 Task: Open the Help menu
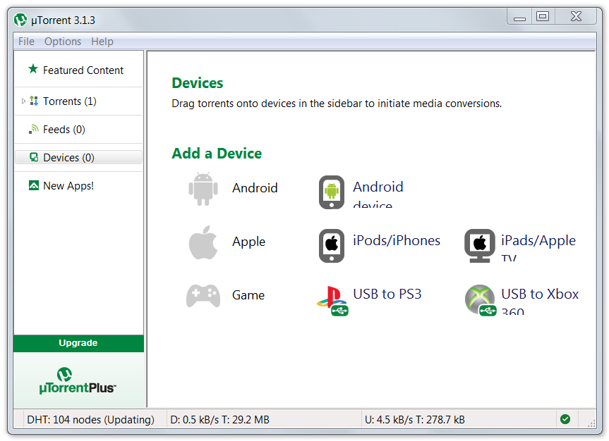[102, 41]
